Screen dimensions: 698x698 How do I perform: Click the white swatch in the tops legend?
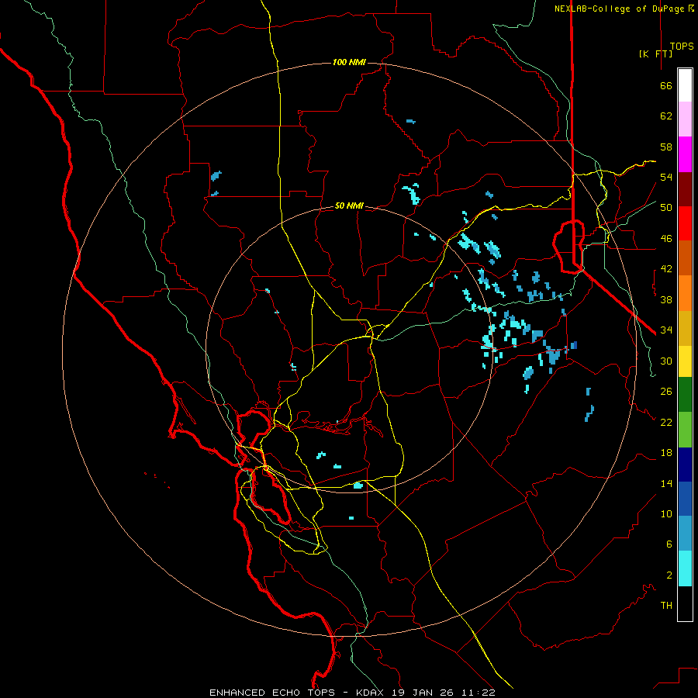(x=685, y=85)
